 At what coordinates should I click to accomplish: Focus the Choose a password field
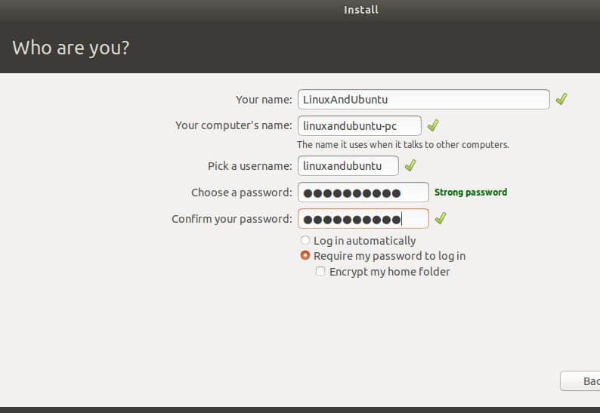363,193
